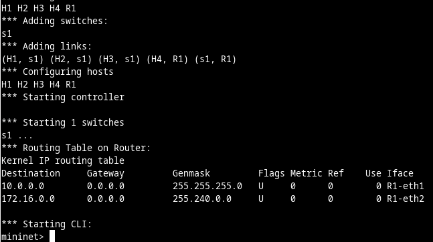Click the 'Starting CLI:' line

click(46, 225)
